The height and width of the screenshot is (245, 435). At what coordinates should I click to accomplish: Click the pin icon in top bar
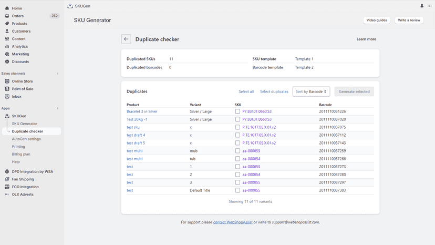[x=422, y=6]
